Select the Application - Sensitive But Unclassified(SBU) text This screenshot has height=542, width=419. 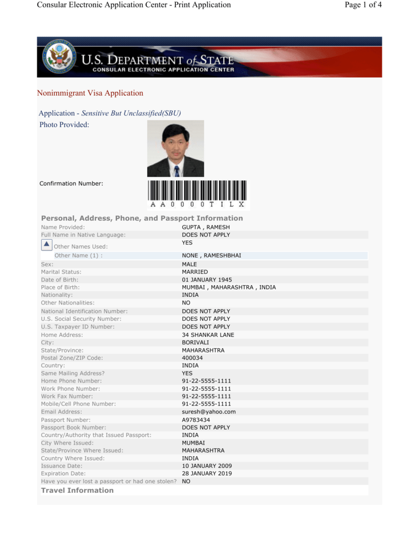[x=110, y=113]
